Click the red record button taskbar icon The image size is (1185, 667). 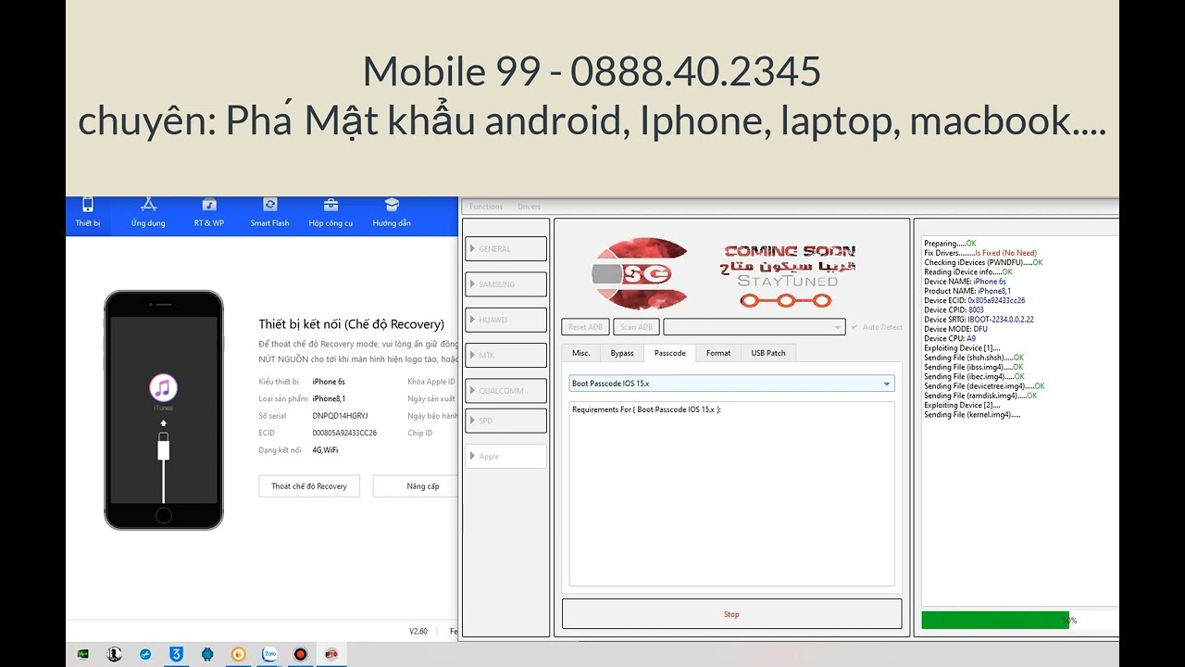pyautogui.click(x=300, y=654)
